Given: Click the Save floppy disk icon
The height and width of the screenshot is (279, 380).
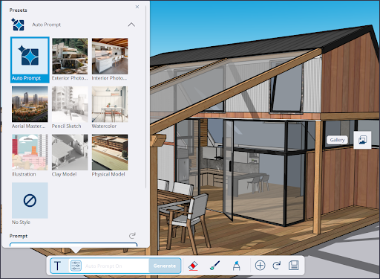Looking at the screenshot, I should [294, 266].
